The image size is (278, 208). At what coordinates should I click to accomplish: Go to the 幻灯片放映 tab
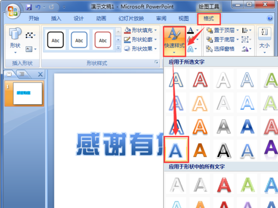131,18
